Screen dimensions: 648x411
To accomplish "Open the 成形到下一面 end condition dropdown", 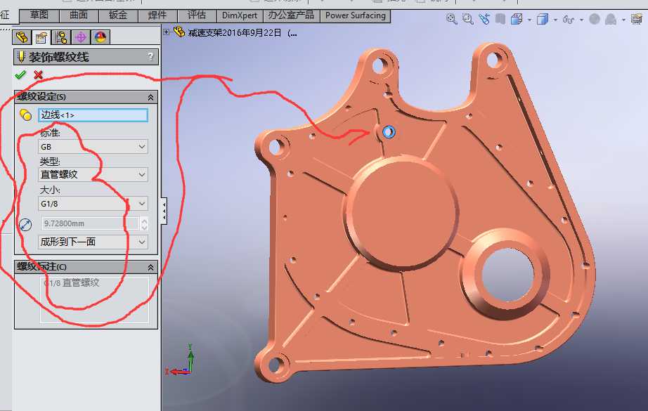I will click(x=93, y=242).
